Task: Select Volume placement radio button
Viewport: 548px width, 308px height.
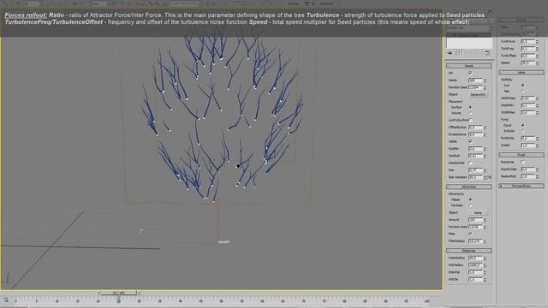Action: (470, 113)
